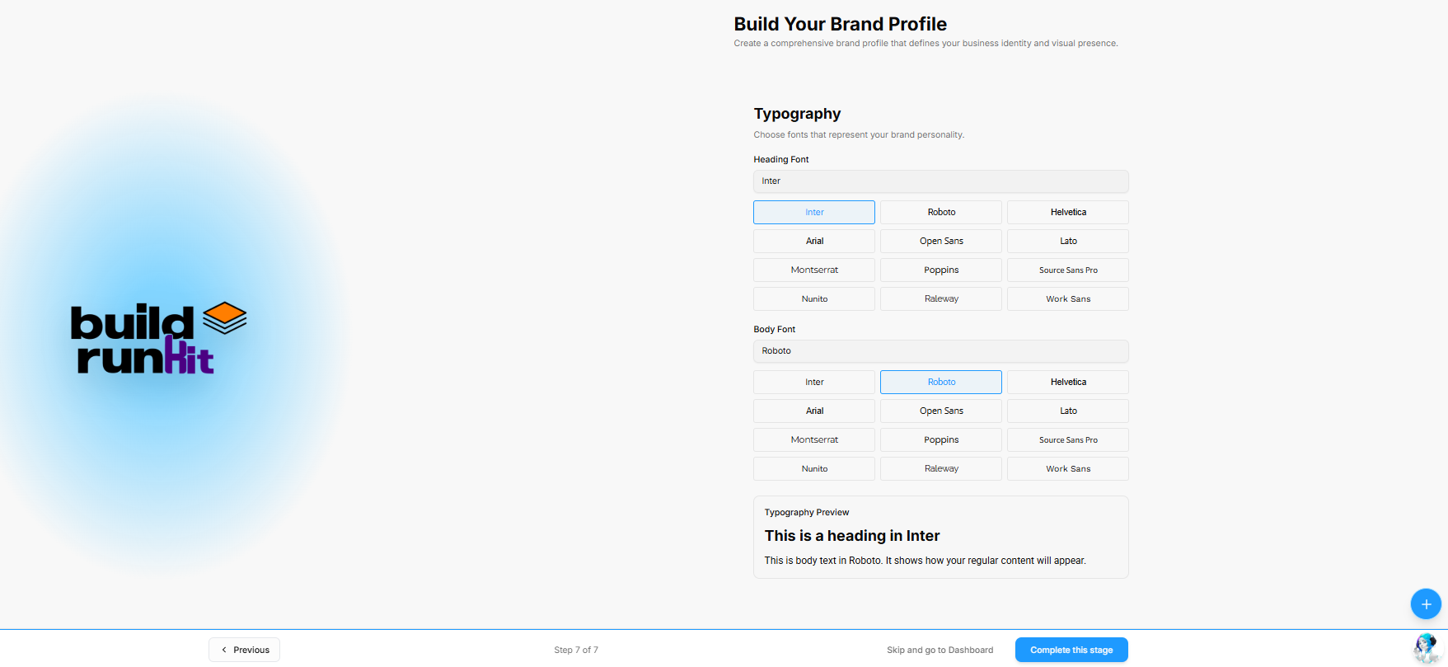Choose Roboto under Body Font
Image resolution: width=1448 pixels, height=667 pixels.
[x=941, y=382]
